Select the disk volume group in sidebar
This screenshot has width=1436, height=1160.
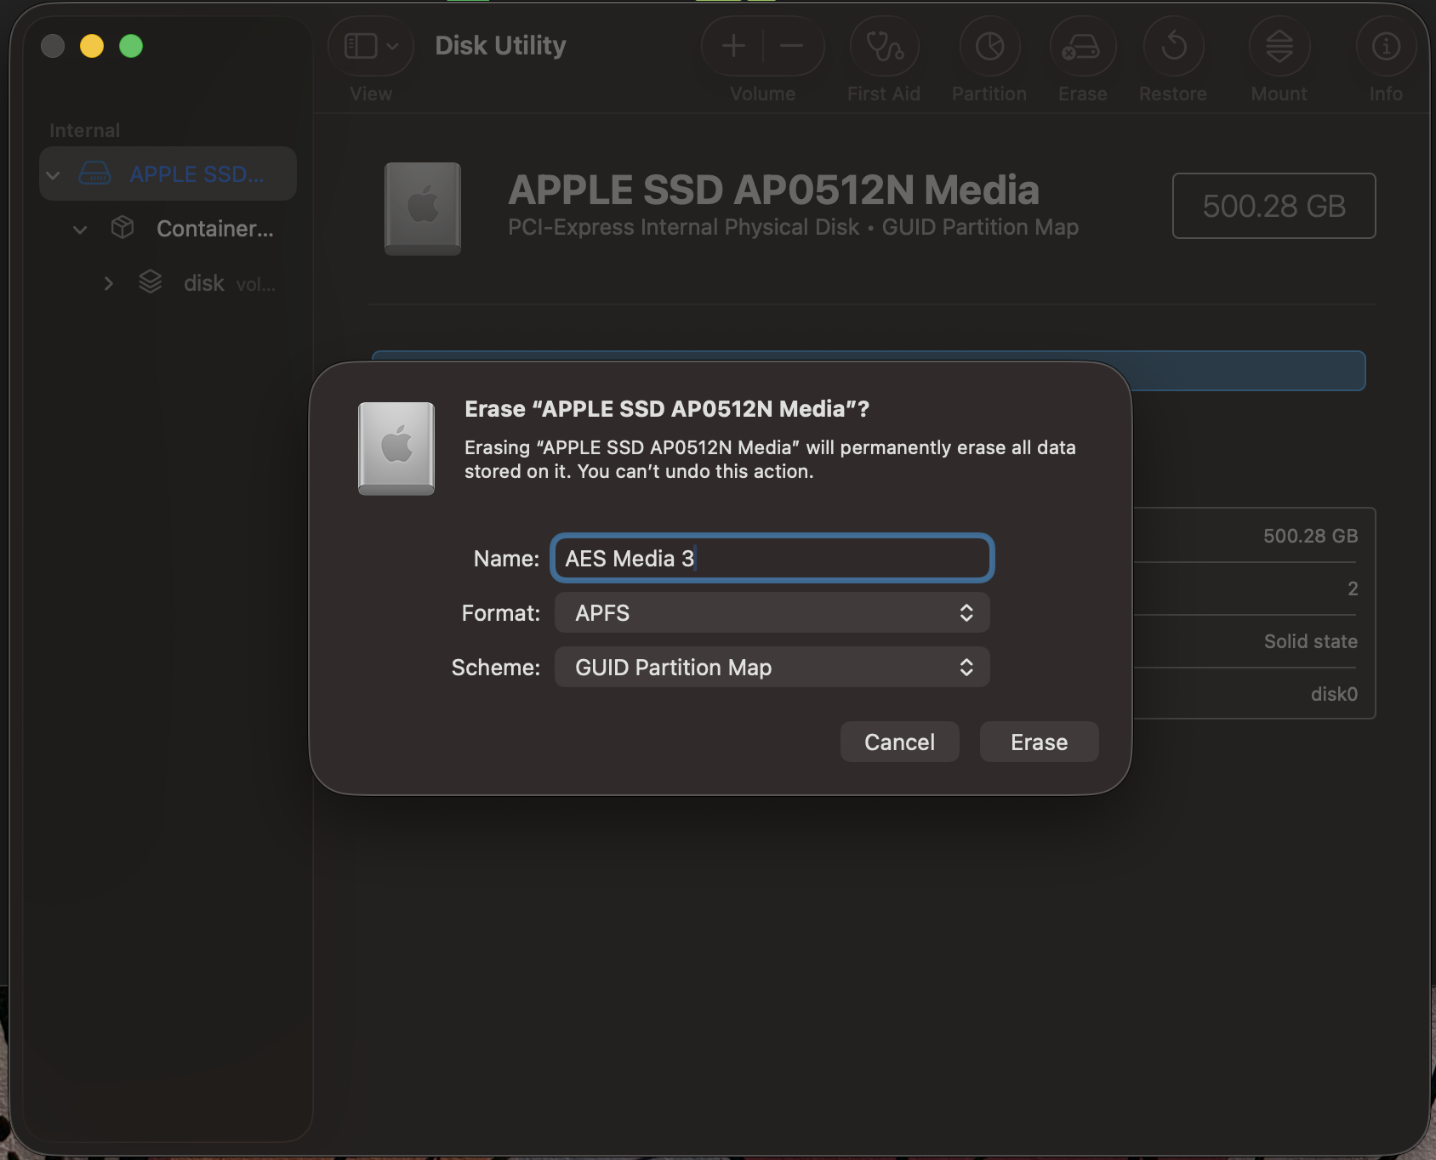tap(205, 283)
